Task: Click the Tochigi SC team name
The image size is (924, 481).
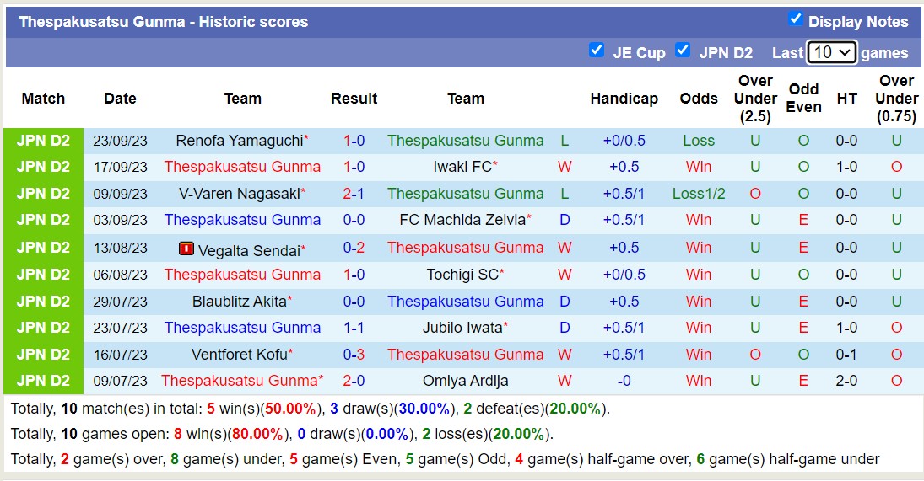Action: (464, 275)
